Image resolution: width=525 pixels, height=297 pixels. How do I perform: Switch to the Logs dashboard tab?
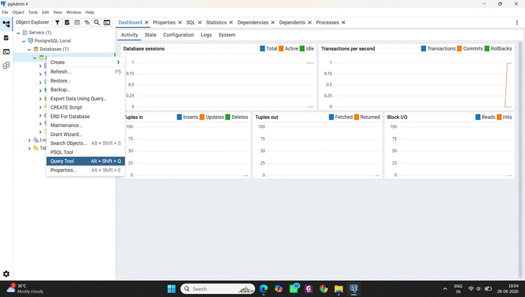pos(206,35)
